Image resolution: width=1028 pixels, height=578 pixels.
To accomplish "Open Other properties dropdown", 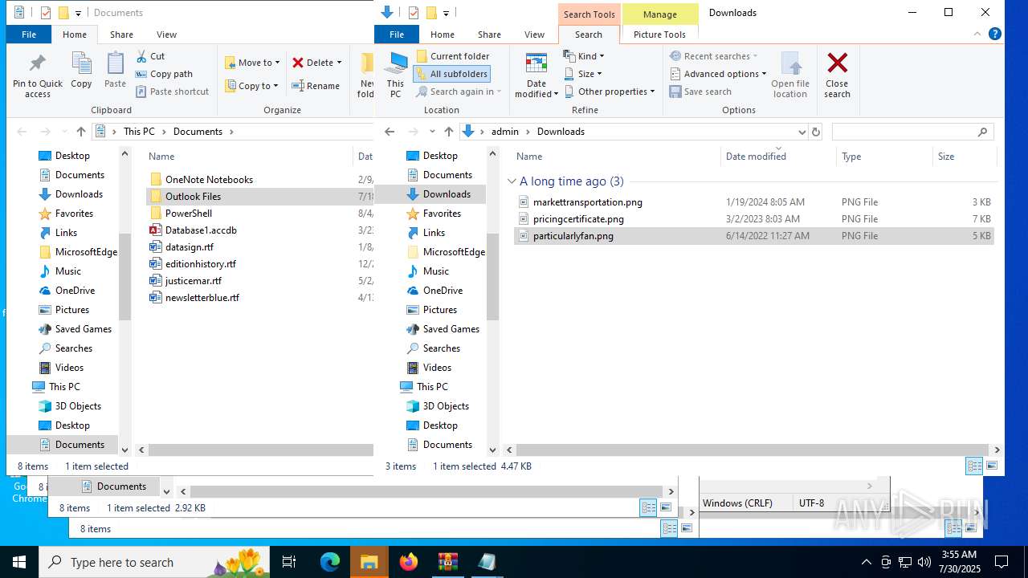I will click(609, 92).
